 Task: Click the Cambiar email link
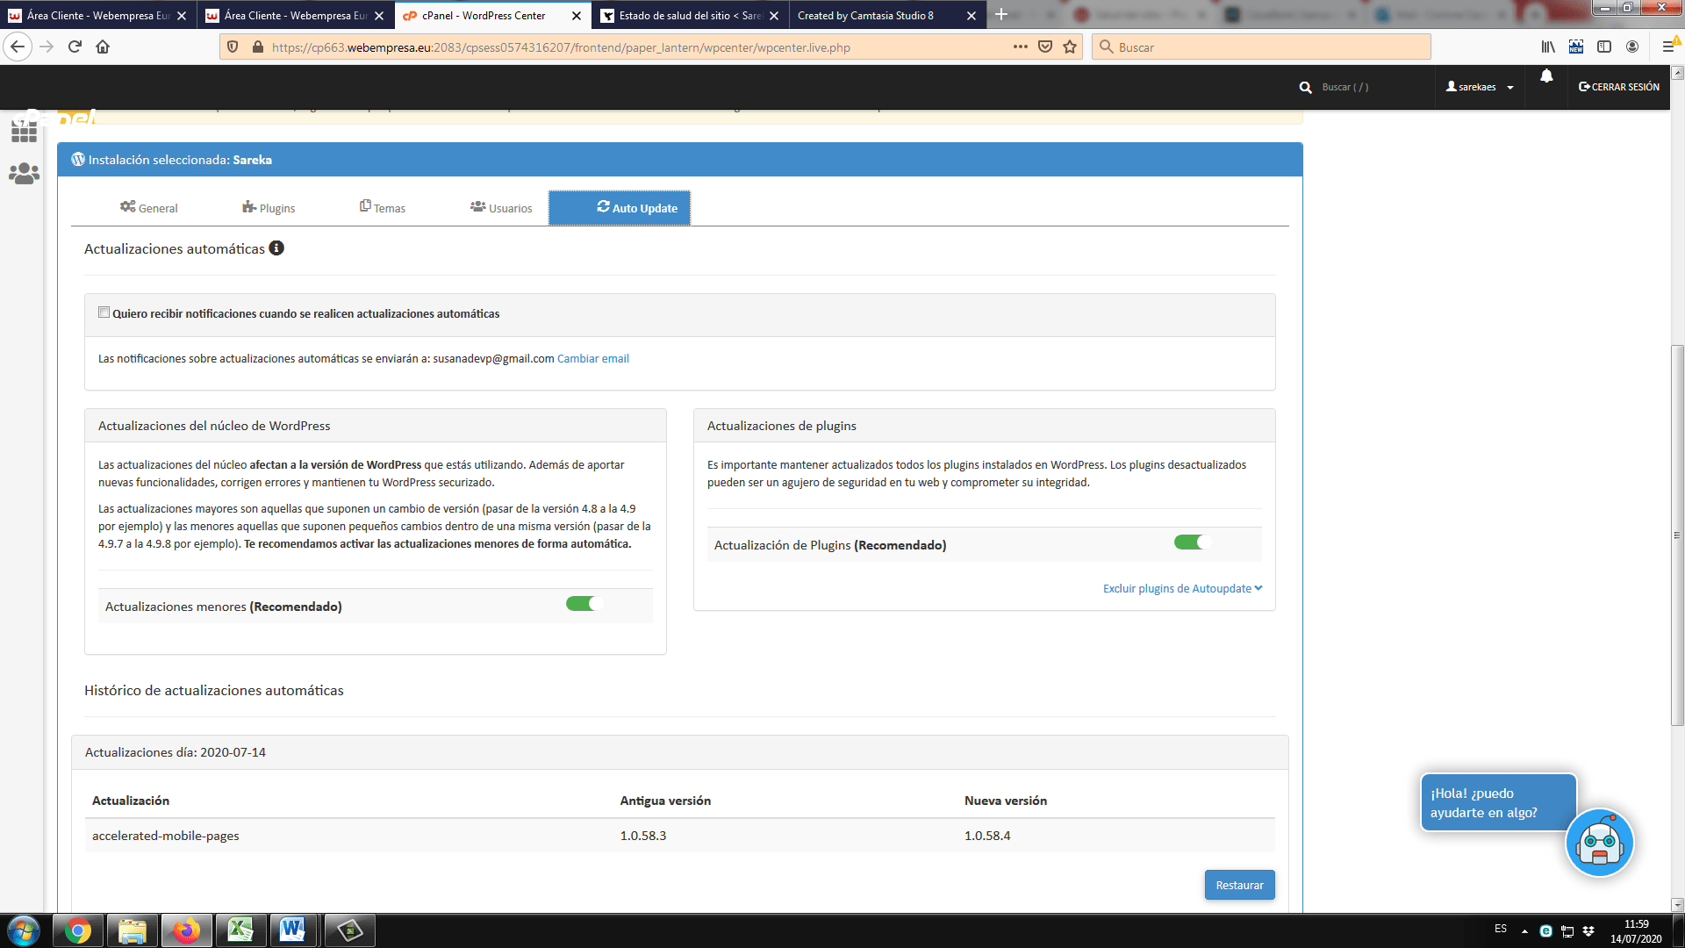pyautogui.click(x=593, y=358)
